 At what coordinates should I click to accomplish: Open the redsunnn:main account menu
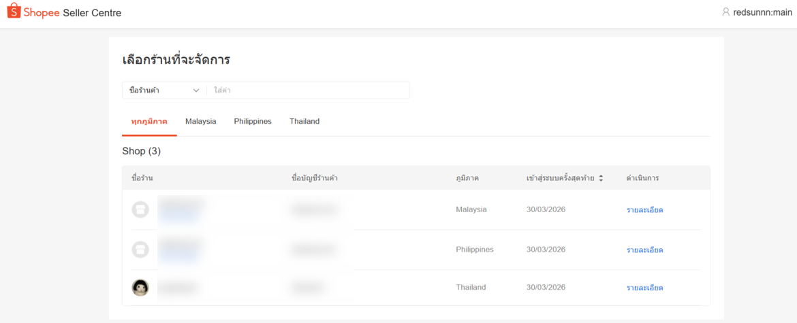coord(762,12)
